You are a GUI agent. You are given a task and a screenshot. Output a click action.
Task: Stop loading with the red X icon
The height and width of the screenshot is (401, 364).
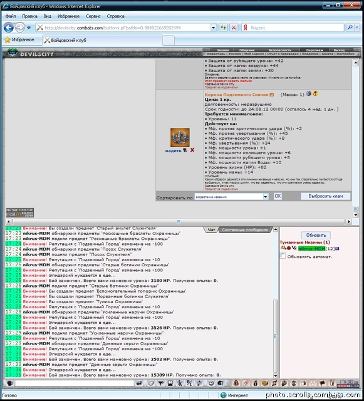pos(234,28)
